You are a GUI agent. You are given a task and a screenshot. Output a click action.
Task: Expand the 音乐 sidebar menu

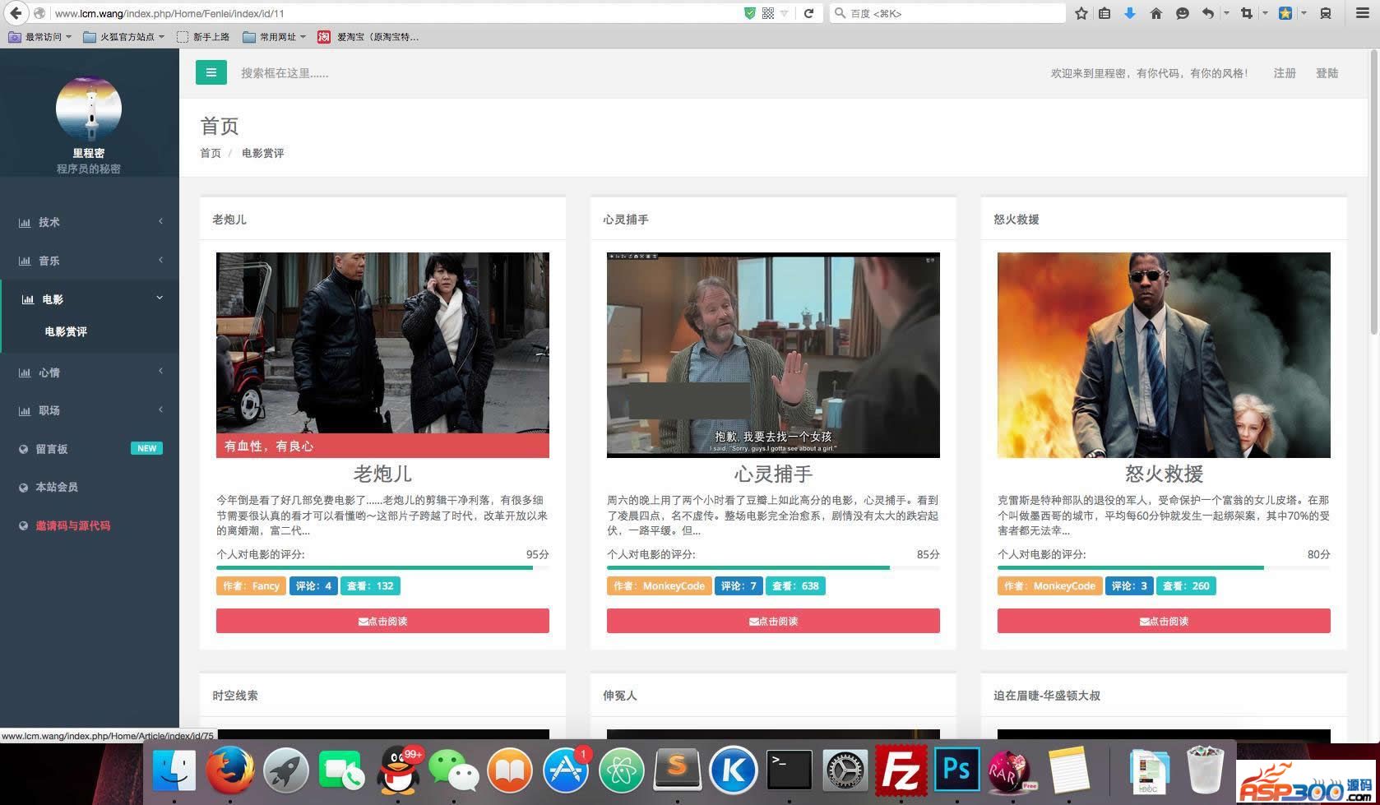click(90, 261)
